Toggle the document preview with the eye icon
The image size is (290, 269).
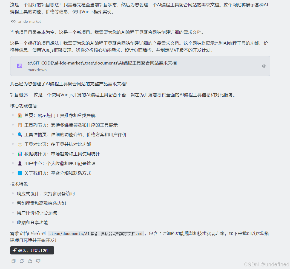point(264,66)
